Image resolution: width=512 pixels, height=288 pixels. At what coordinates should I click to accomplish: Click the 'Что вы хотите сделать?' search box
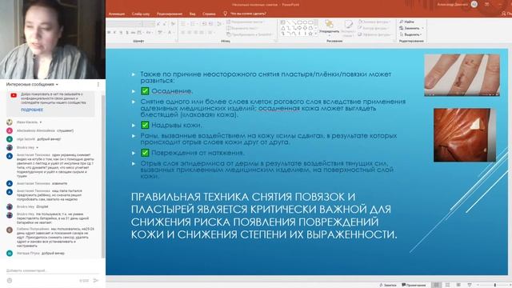coord(245,14)
